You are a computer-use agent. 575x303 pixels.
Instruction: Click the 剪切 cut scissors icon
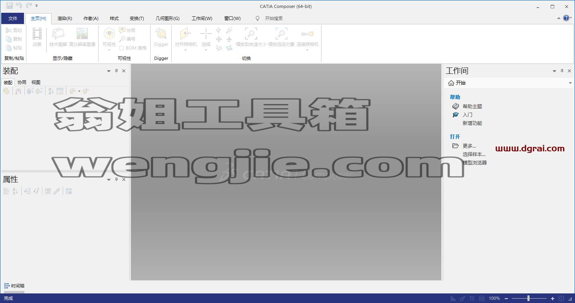click(9, 30)
